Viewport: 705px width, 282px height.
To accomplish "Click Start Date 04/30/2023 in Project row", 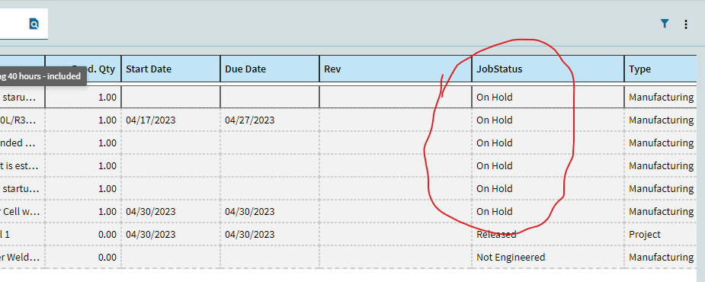I will [x=171, y=234].
